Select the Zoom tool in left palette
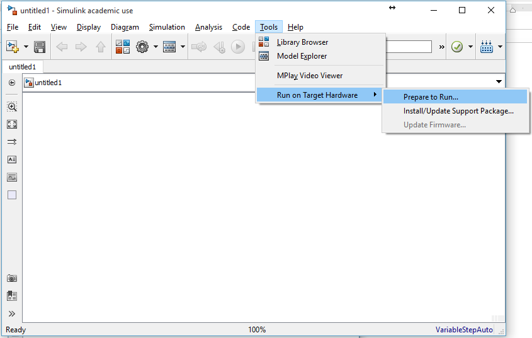This screenshot has width=532, height=338. [x=12, y=107]
